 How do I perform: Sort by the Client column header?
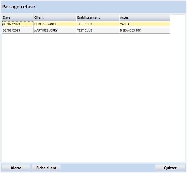(x=55, y=18)
